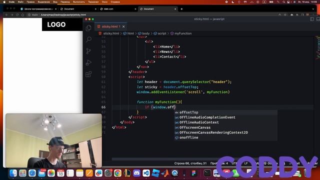Launch Finder from the dock

[13, 173]
